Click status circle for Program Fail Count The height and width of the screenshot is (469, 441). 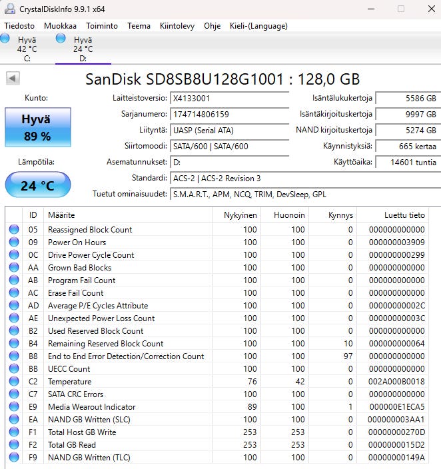point(14,280)
